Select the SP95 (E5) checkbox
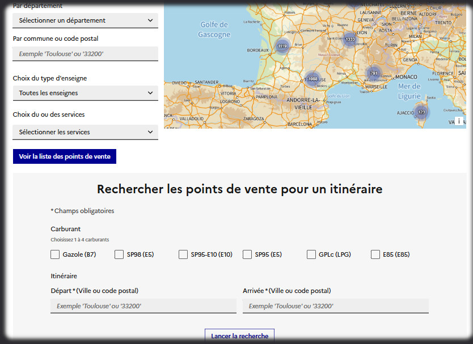This screenshot has height=344, width=473. point(247,254)
